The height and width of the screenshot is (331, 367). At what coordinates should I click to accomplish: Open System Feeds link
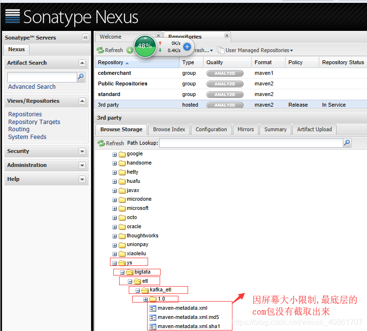point(27,137)
